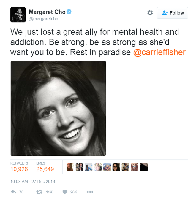View the 10,926 retweets list

pos(19,167)
